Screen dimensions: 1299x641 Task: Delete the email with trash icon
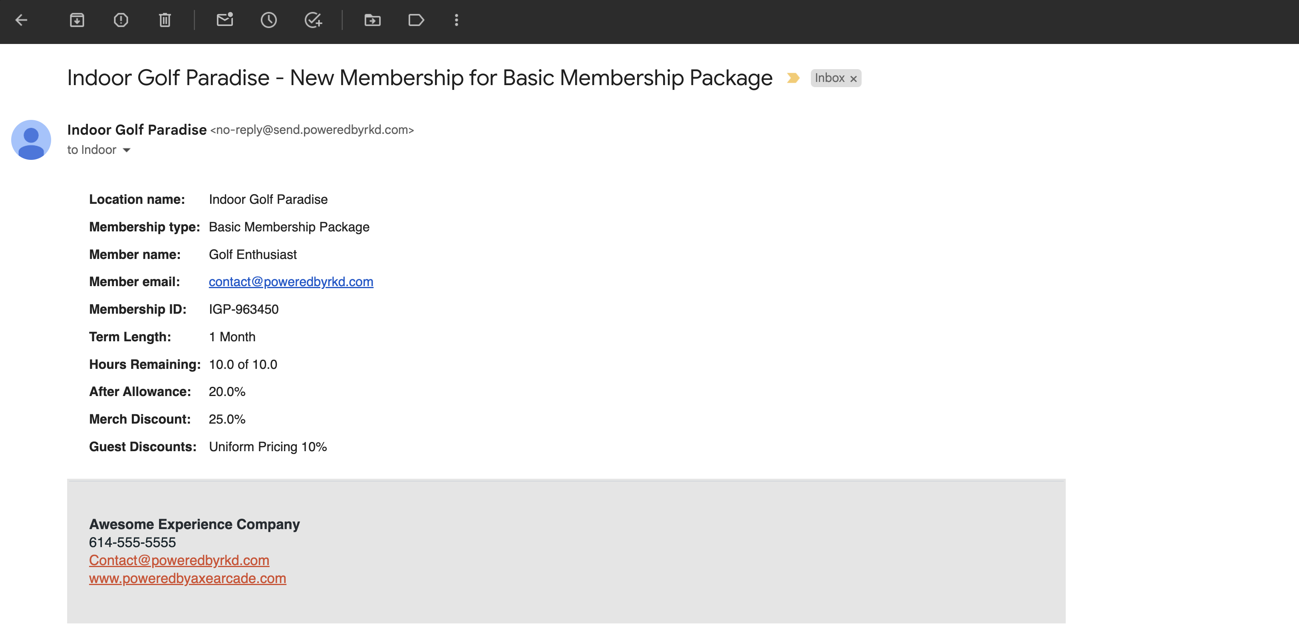pyautogui.click(x=165, y=20)
